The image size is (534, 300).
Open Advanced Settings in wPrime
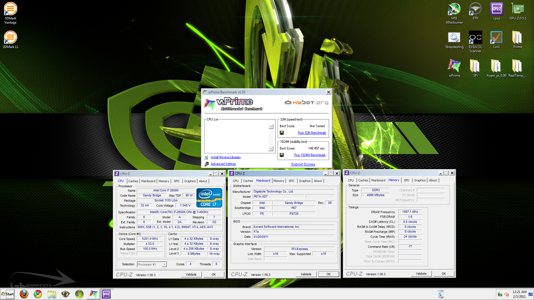[x=223, y=164]
